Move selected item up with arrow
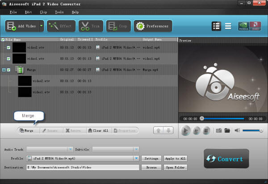268x184 pixels. [158, 131]
